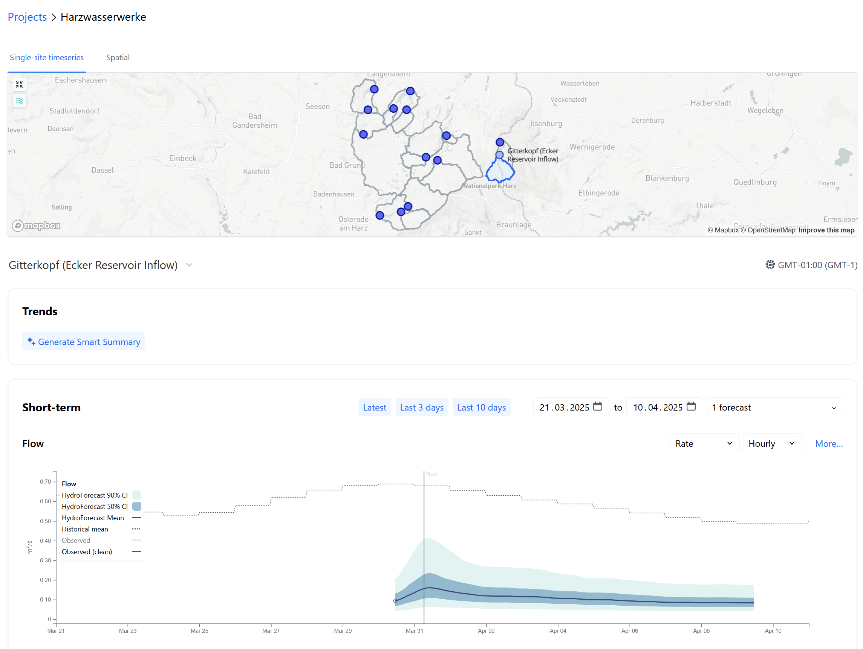The height and width of the screenshot is (649, 863).
Task: Toggle the rivers layer wave icon
Action: click(19, 101)
